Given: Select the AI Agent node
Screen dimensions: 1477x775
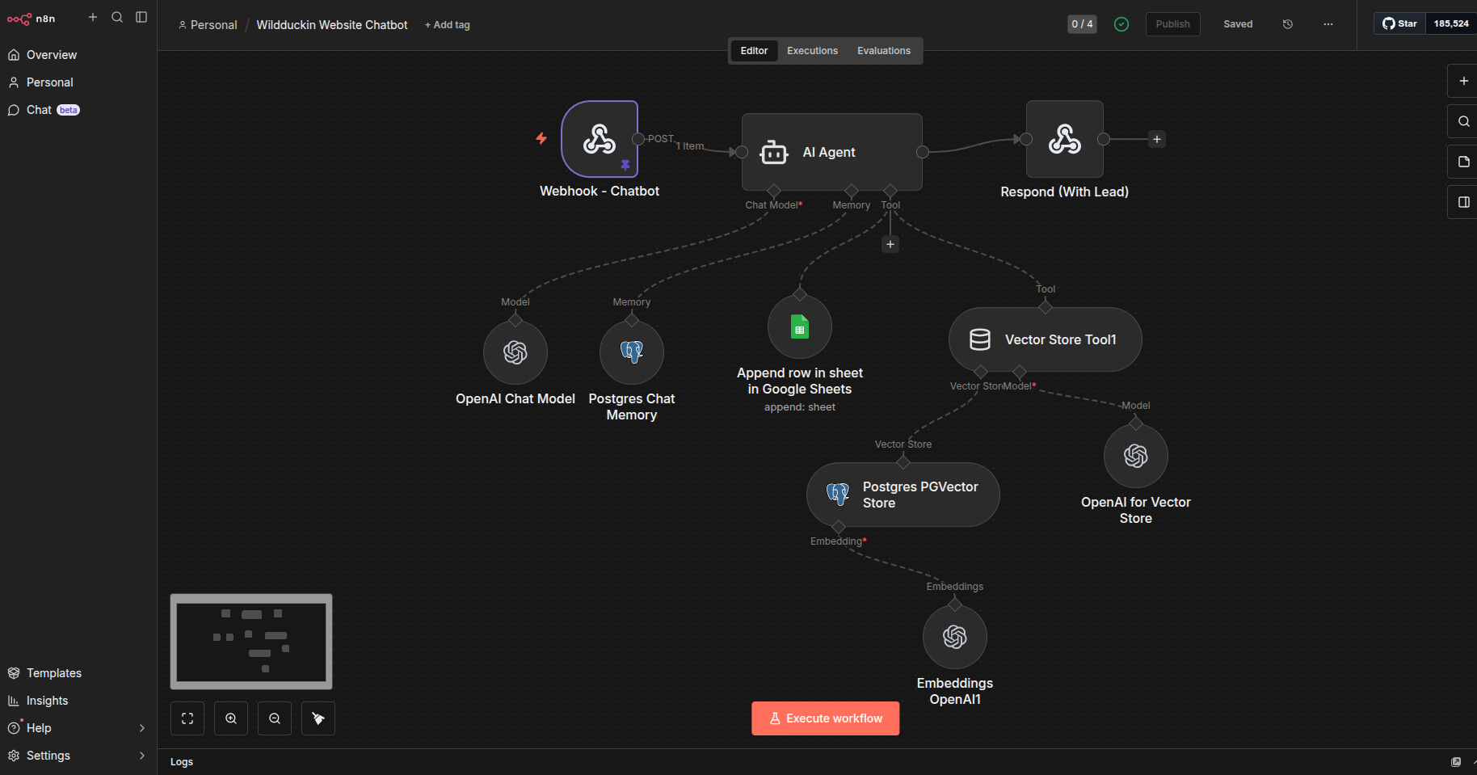Looking at the screenshot, I should (x=831, y=152).
